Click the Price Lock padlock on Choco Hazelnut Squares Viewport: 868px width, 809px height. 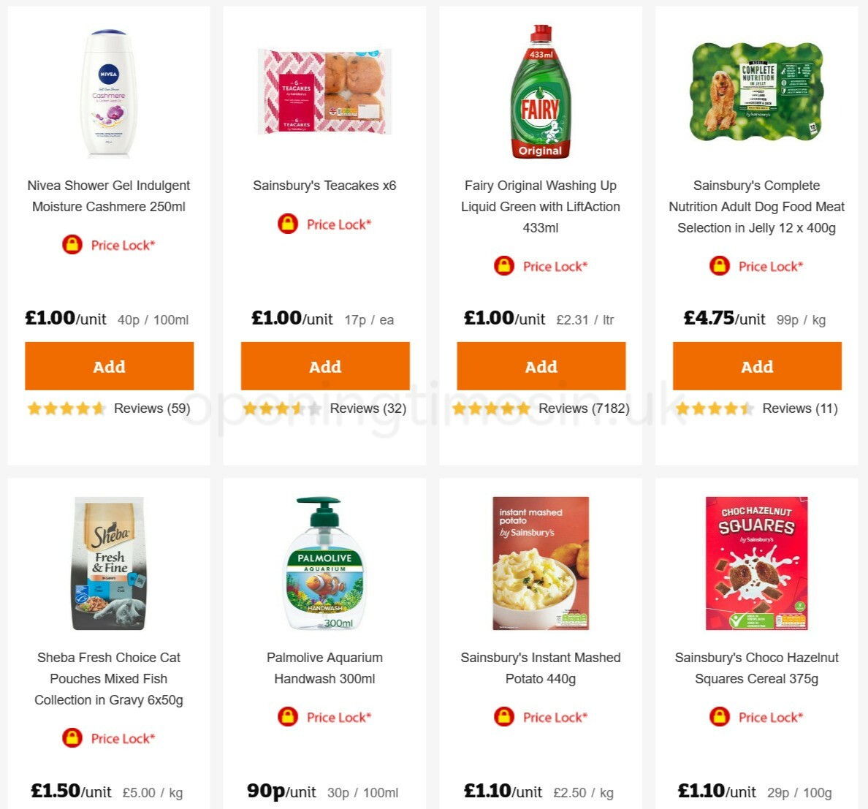click(719, 717)
